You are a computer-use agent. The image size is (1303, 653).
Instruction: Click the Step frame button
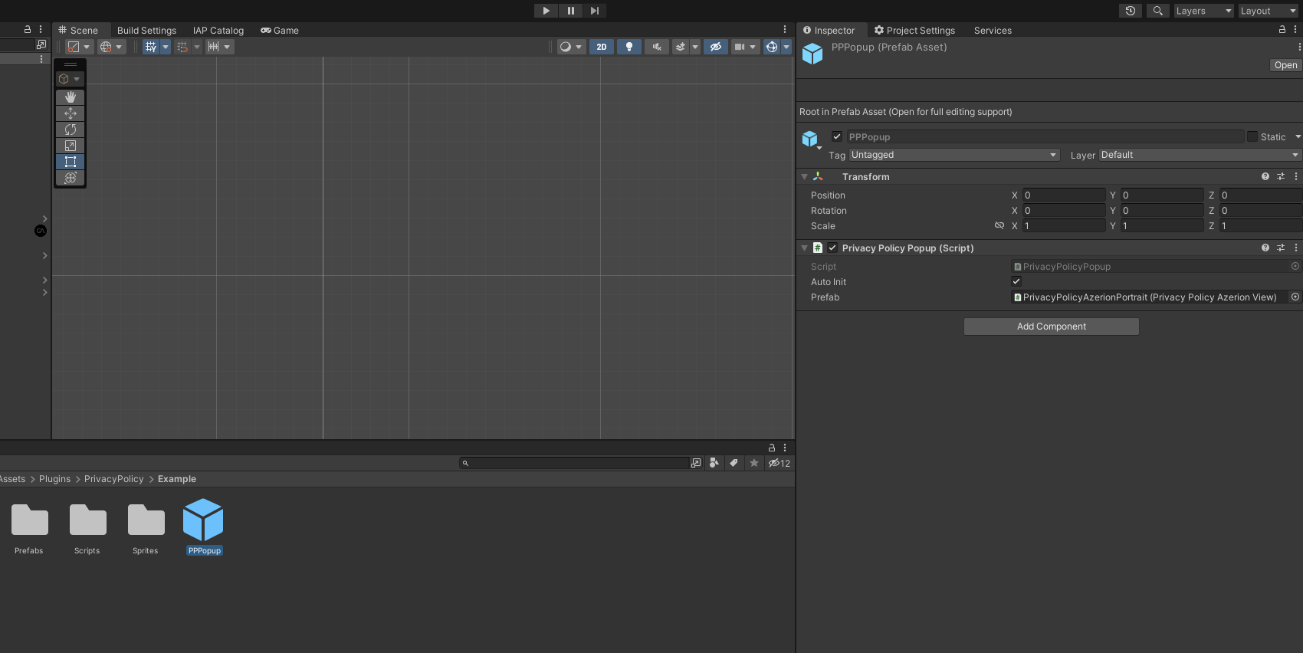[x=594, y=11]
